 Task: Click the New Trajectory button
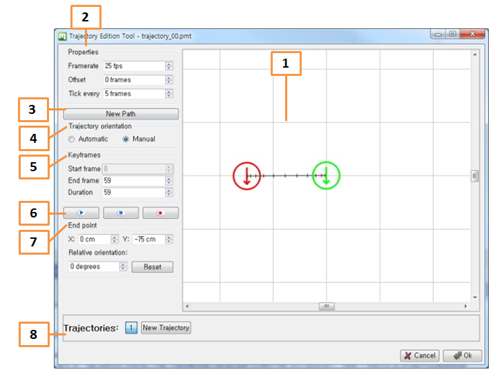(x=166, y=328)
